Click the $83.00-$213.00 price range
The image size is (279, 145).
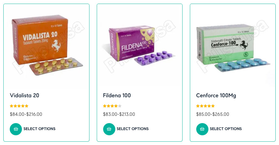pos(119,114)
